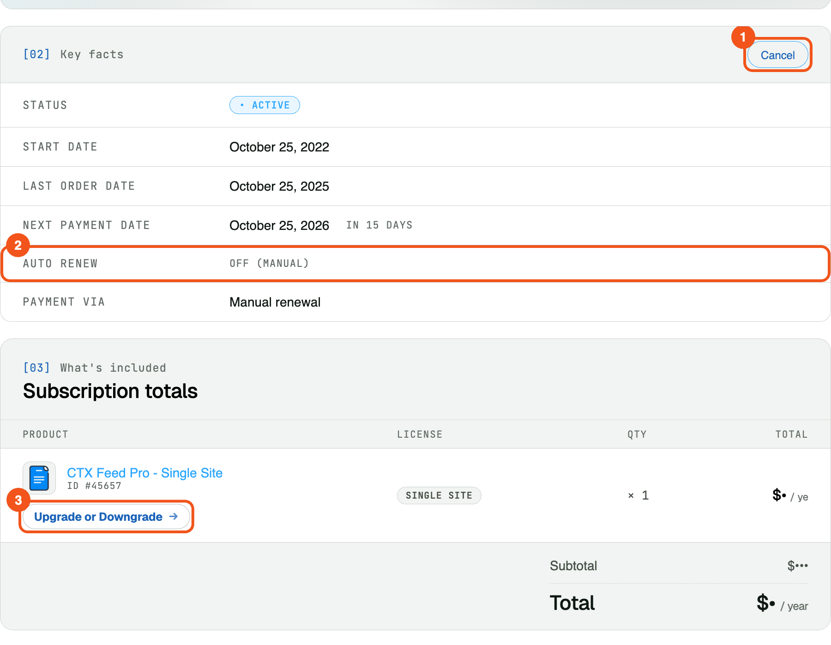The width and height of the screenshot is (831, 645).
Task: Click the OFF (MANUAL) auto renew value
Action: point(269,263)
